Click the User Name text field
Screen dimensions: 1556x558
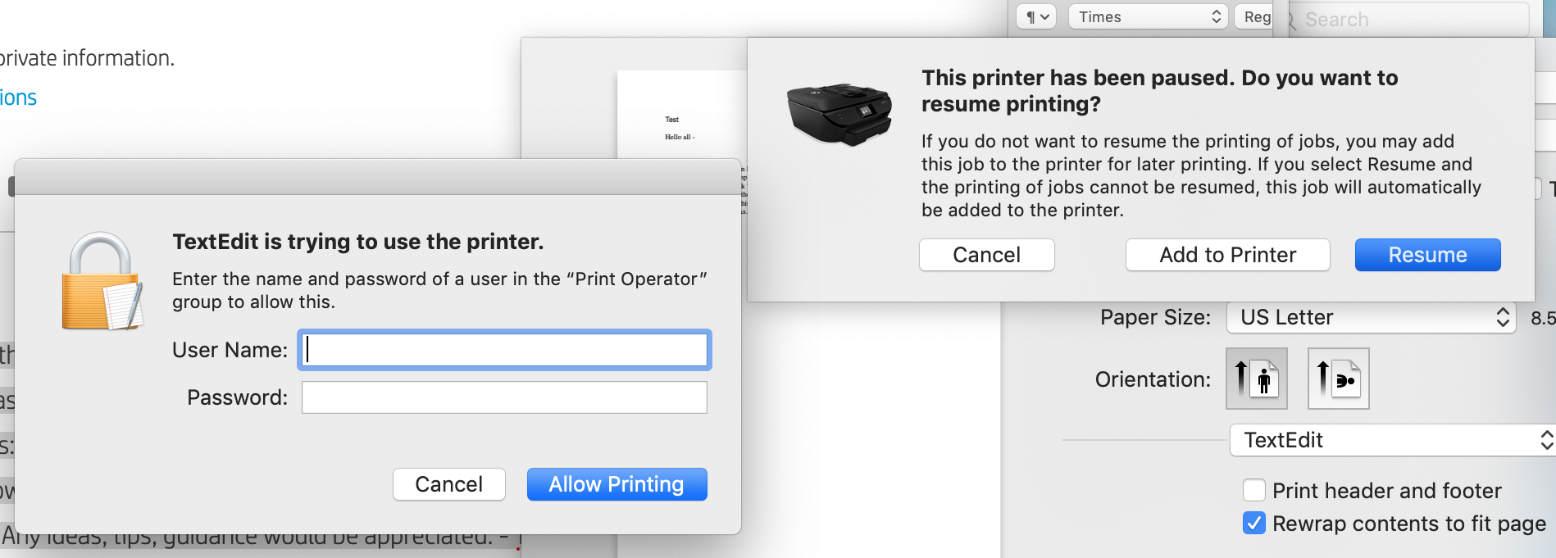[504, 350]
